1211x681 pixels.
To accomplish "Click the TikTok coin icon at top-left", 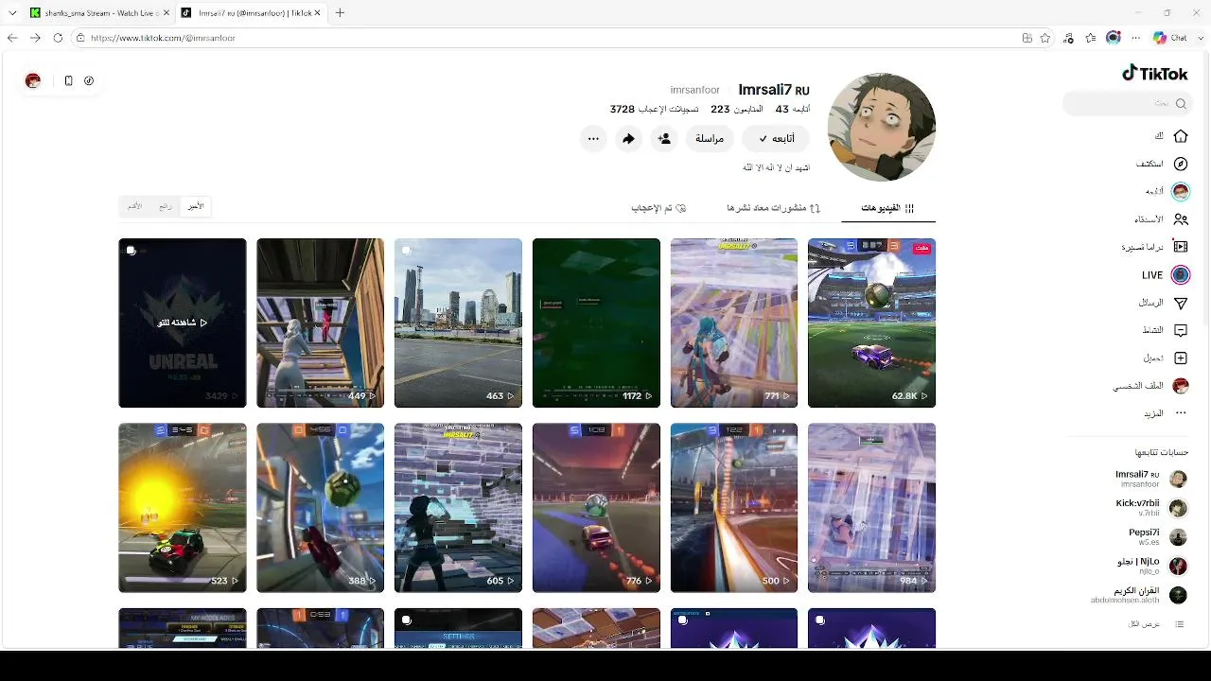I will pos(89,80).
